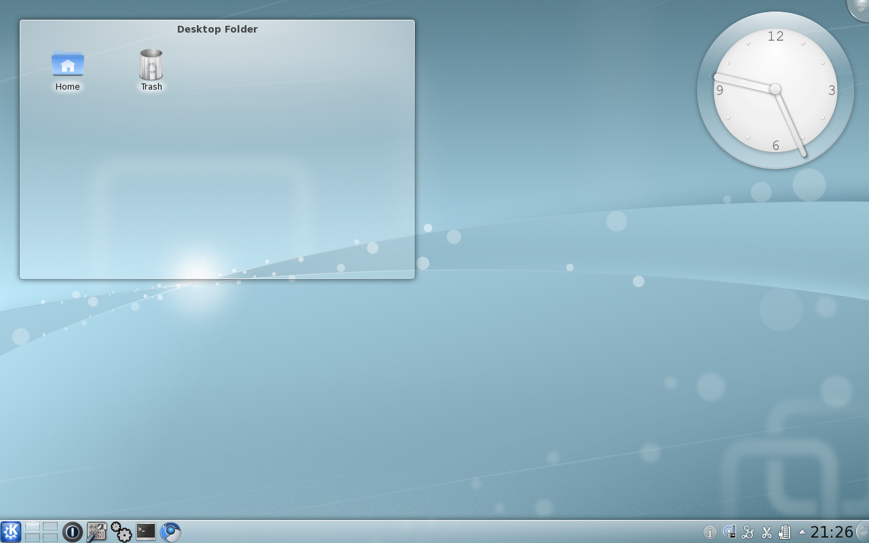Click the three-circles tray icon
The height and width of the screenshot is (543, 869).
coord(748,532)
